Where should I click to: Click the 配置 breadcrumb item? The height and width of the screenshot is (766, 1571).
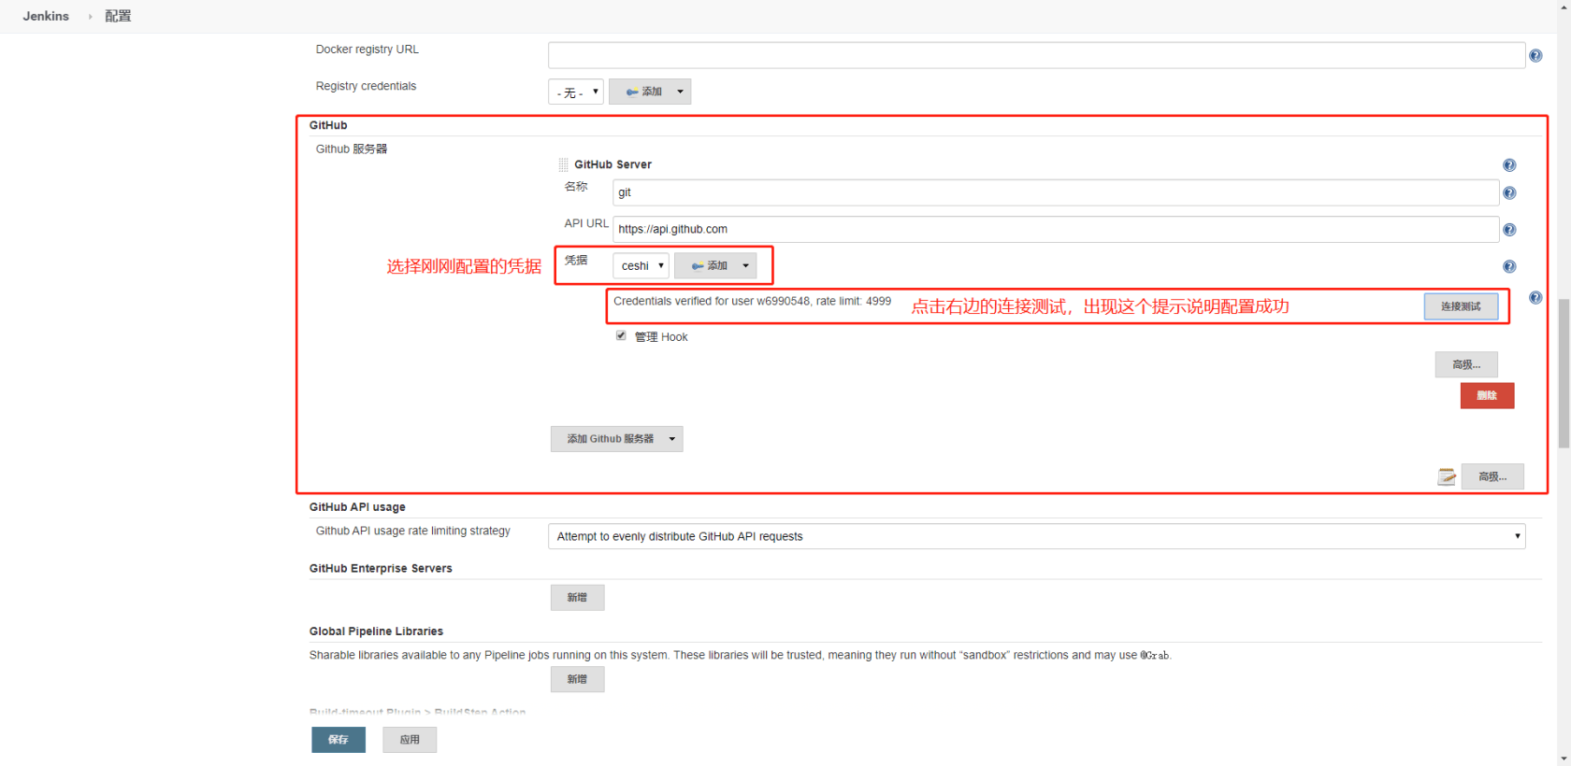click(118, 16)
